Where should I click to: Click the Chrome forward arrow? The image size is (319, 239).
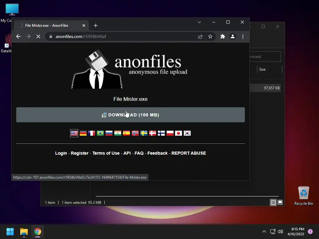tap(28, 37)
